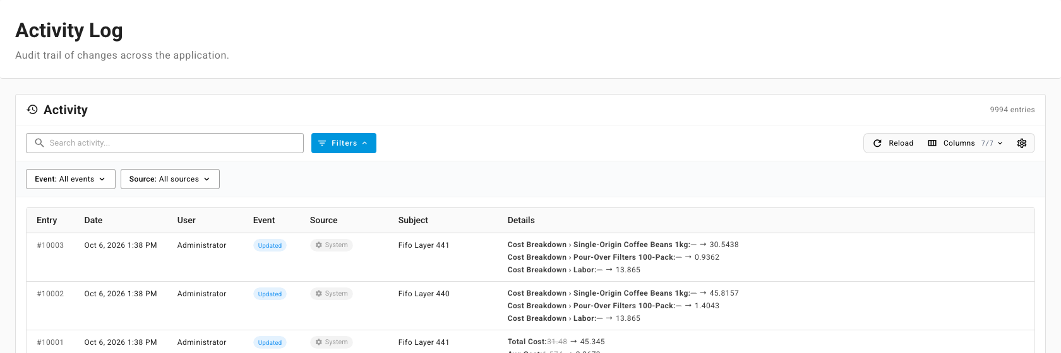
Task: Click the Activity Log page title
Action: point(69,30)
